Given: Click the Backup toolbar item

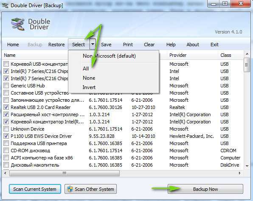Looking at the screenshot, I should point(35,45).
